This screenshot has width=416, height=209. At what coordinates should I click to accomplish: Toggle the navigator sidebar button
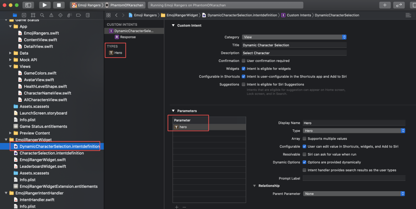point(28,5)
